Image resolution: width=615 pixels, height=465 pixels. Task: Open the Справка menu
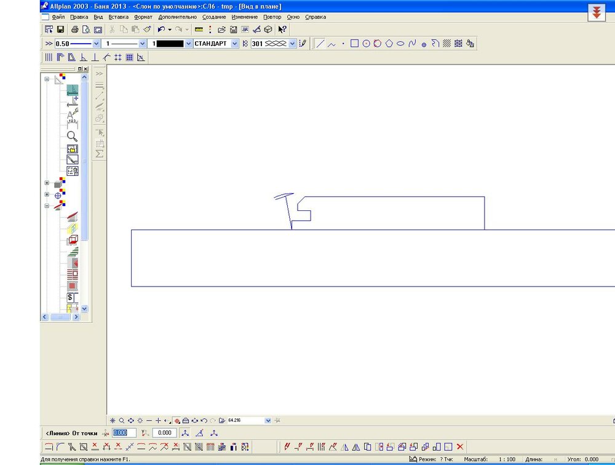pyautogui.click(x=315, y=17)
